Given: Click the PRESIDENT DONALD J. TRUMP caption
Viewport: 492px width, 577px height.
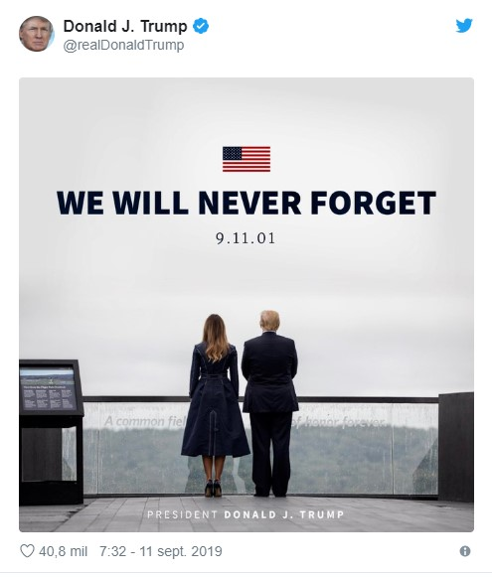Looking at the screenshot, I should 246,514.
